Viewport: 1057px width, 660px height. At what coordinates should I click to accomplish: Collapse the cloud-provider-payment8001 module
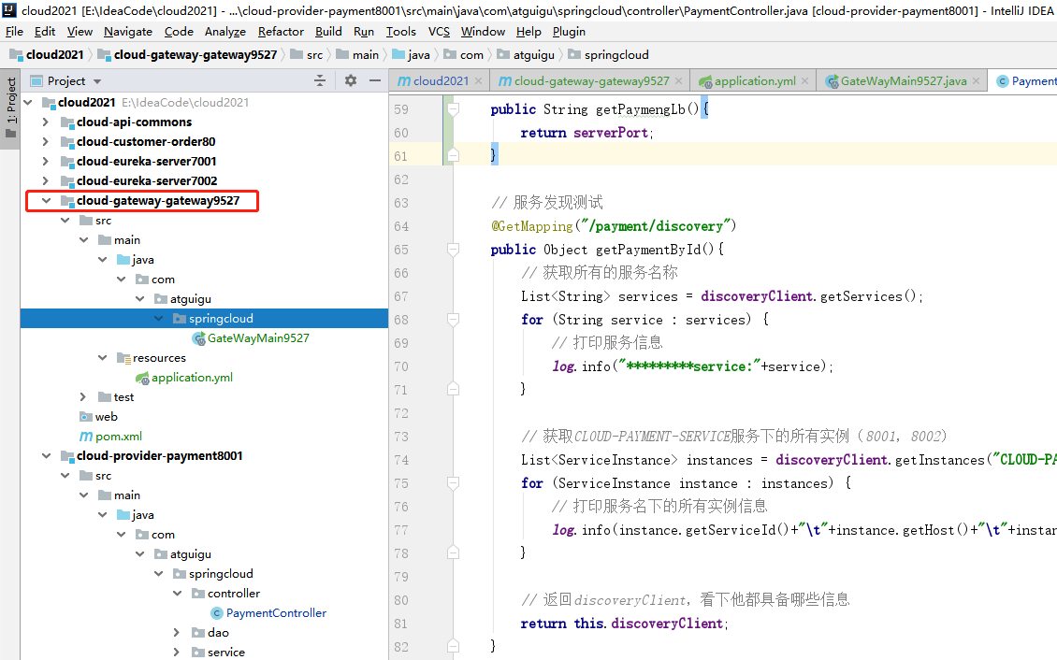point(46,456)
